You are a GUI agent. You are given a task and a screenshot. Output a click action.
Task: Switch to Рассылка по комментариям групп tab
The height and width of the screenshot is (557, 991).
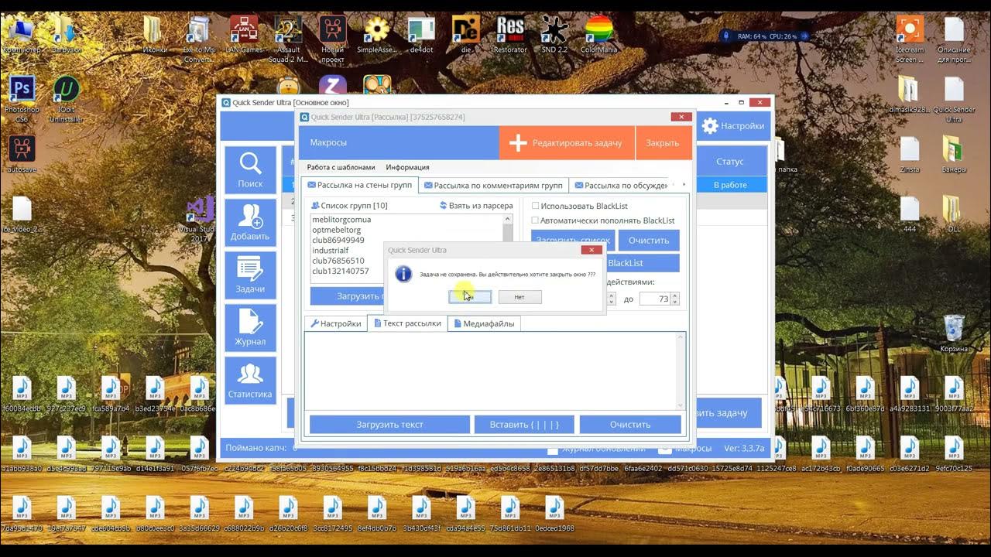click(x=493, y=186)
